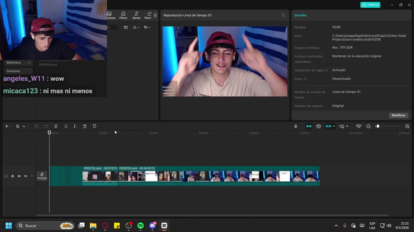
Task: Delete selected clip with trash icon
Action: click(85, 126)
